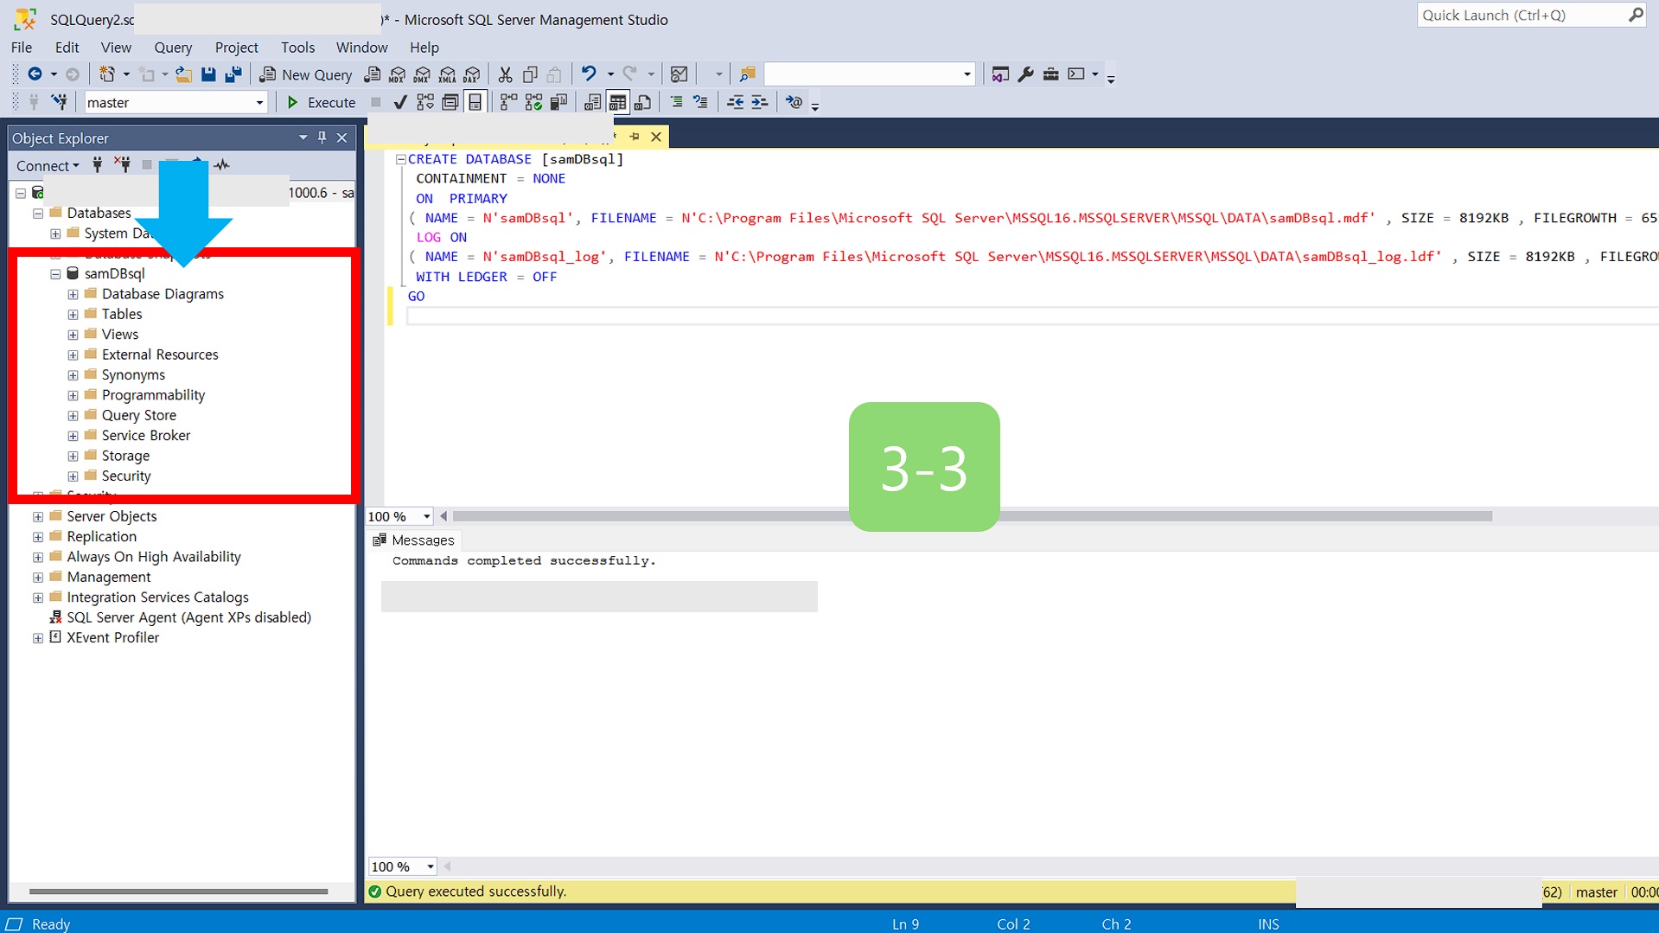The image size is (1659, 933).
Task: Open the Window menu
Action: click(x=361, y=48)
